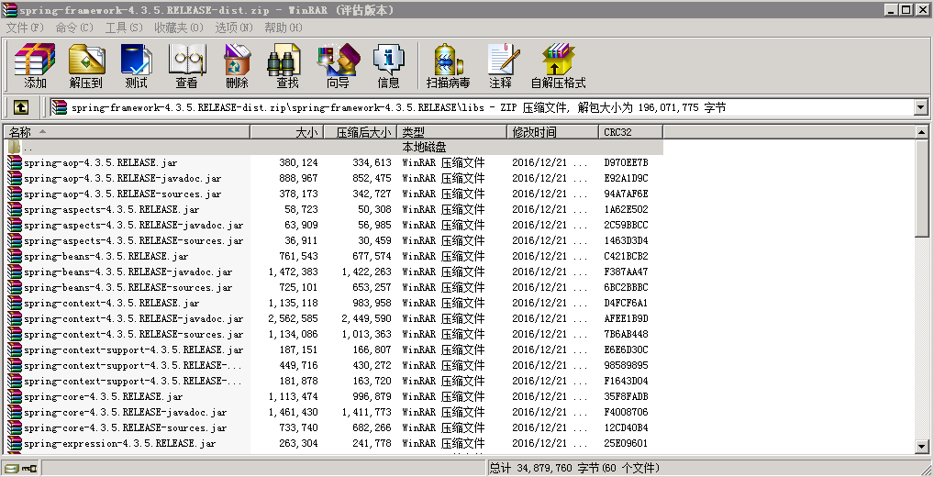Screen dimensions: 934x477
Task: Select spring-aspects-4.3.5.RELEASE-sources.jar file name
Action: [x=133, y=240]
